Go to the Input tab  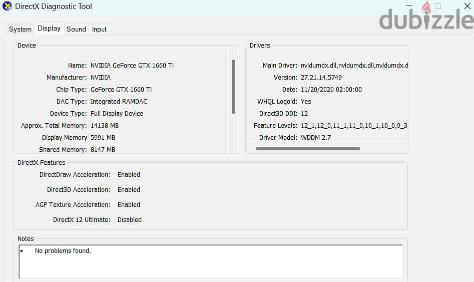tap(99, 29)
